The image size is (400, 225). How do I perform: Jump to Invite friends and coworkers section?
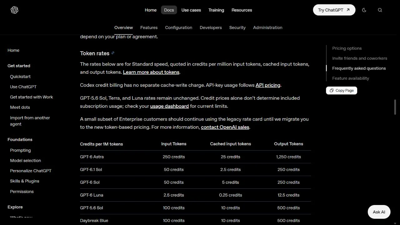[360, 58]
